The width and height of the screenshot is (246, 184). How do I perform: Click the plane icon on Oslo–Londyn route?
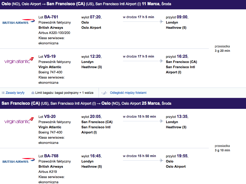[161, 22]
